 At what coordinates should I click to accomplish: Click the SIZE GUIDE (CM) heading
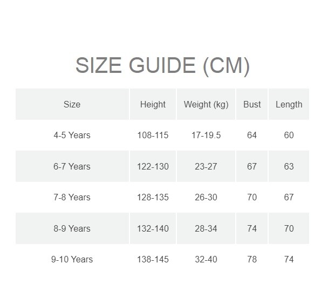coord(162,65)
